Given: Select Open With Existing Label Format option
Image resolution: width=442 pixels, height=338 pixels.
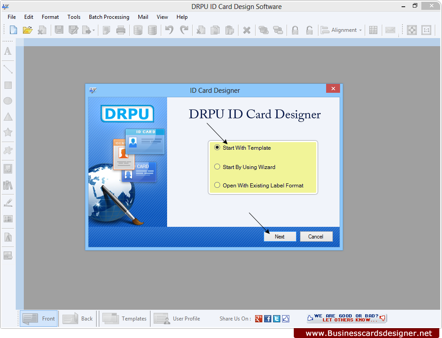Looking at the screenshot, I should [217, 185].
